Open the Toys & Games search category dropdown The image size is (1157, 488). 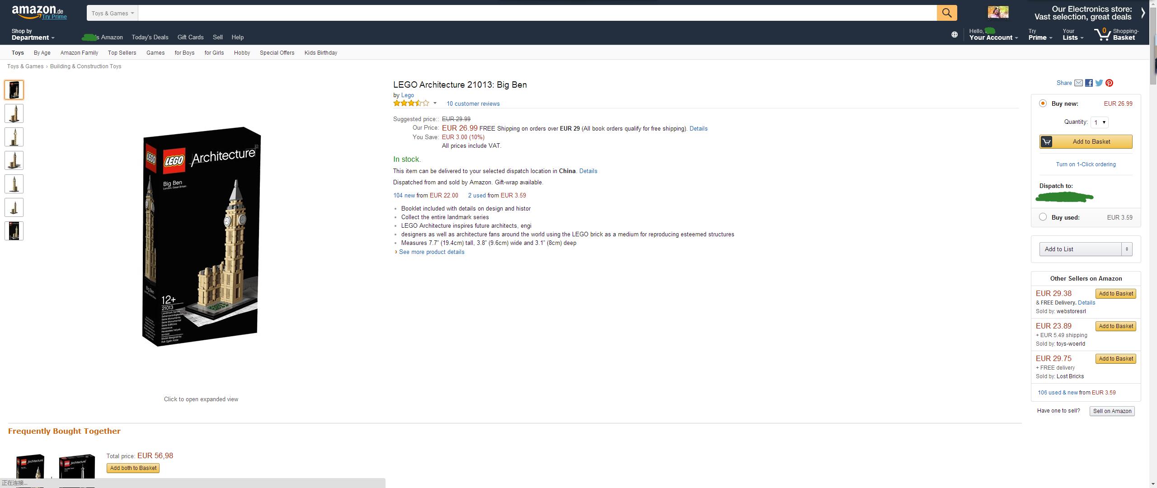113,13
